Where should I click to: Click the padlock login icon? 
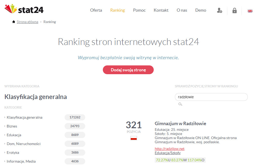point(235,10)
